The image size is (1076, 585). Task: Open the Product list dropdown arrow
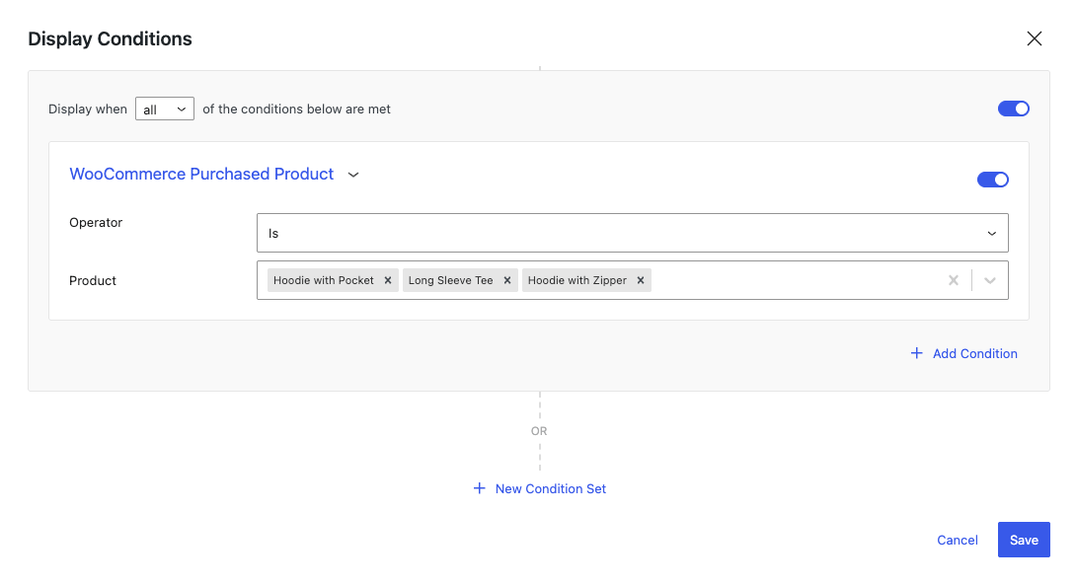point(989,280)
